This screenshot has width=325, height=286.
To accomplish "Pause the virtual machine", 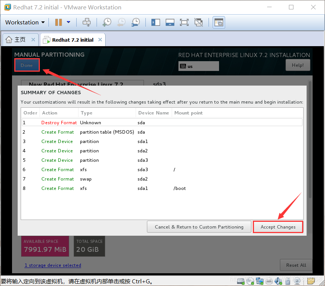I will pos(59,22).
